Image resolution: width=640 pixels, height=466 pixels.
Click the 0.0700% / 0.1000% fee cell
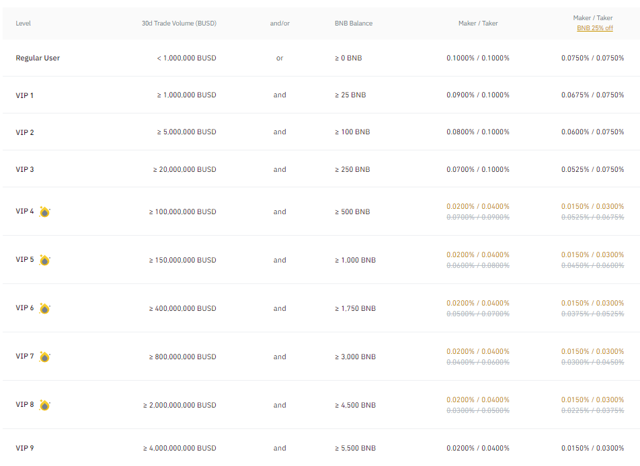(x=478, y=169)
